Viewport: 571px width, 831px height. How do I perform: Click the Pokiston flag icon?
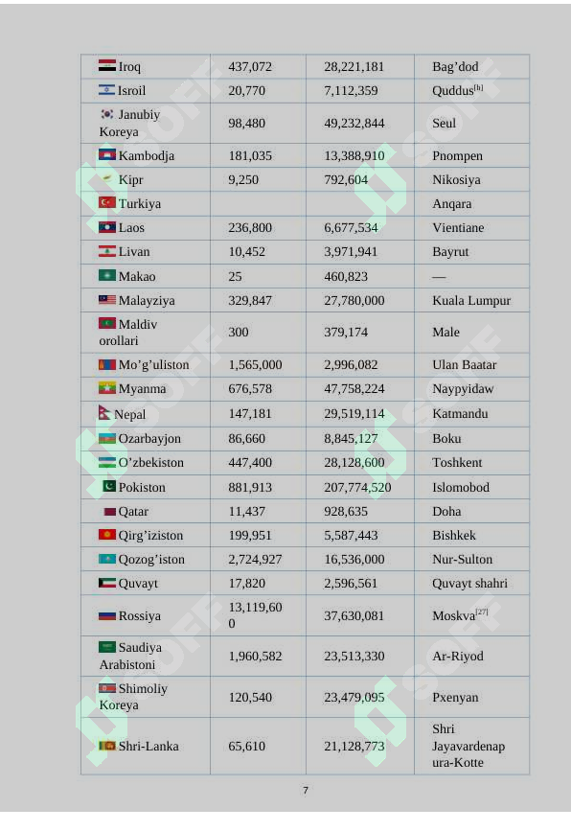coord(109,486)
